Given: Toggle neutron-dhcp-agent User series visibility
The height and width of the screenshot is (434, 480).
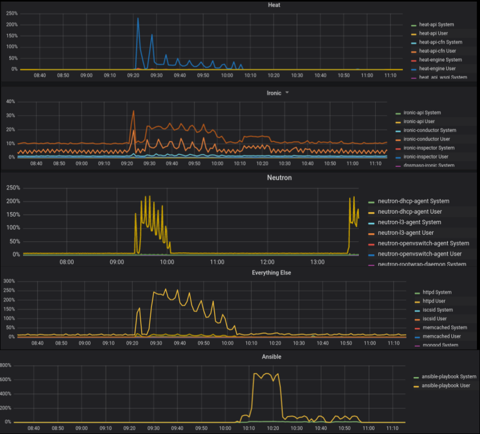Looking at the screenshot, I should coord(409,212).
